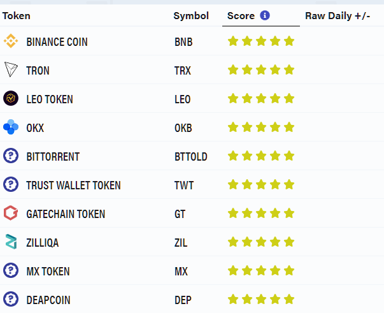
Task: Click the GT symbol cell
Action: pos(180,214)
